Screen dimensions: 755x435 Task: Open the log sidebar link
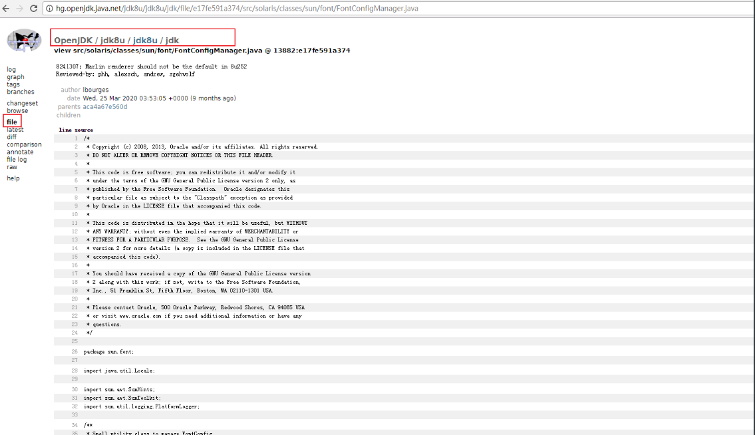tap(11, 69)
